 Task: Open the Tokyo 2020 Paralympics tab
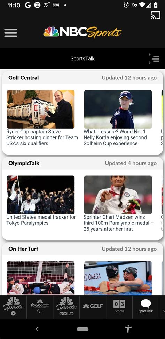[x=40, y=307]
